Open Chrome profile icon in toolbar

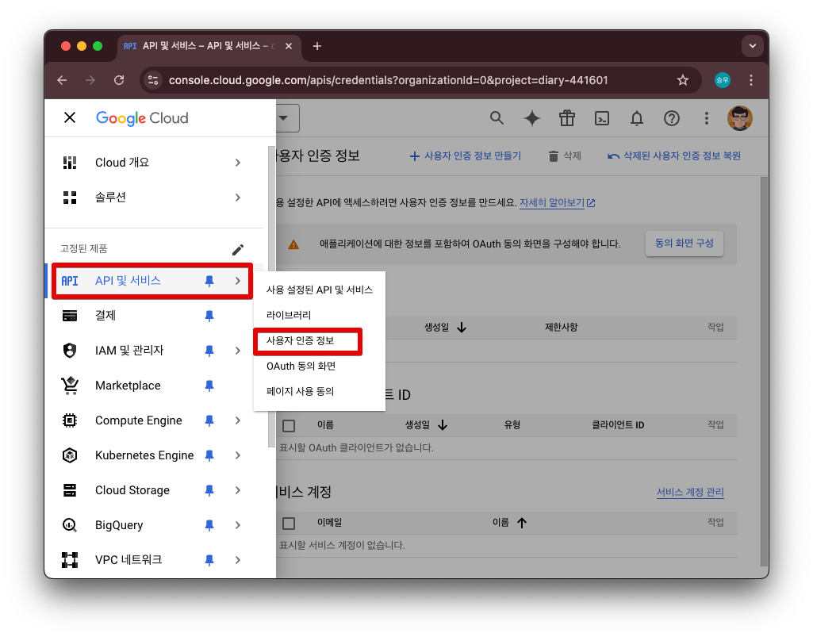pyautogui.click(x=723, y=80)
